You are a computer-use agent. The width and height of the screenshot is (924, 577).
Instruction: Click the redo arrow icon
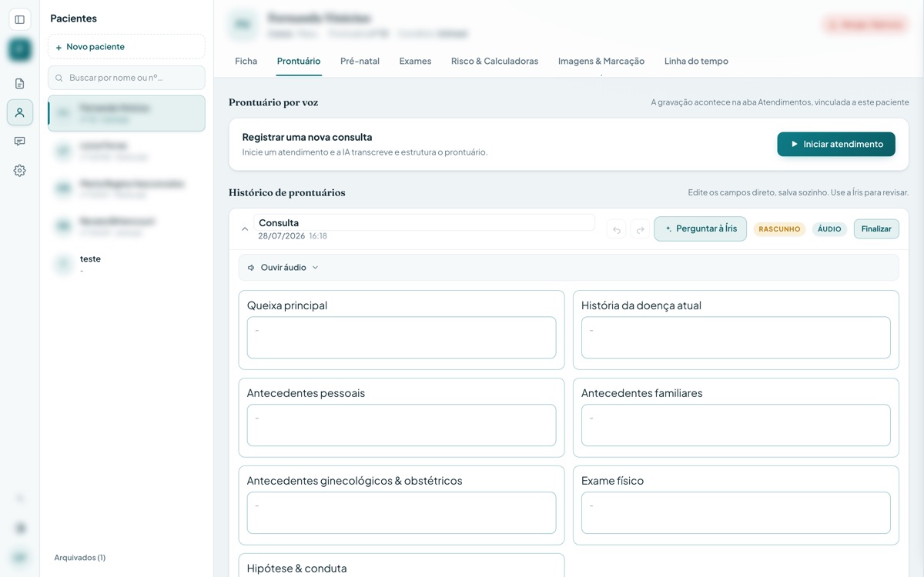point(640,229)
